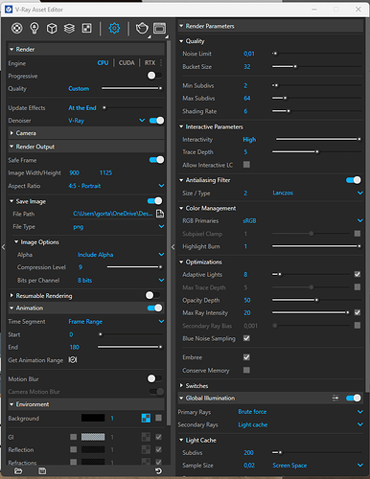Click the Compression Level slider
Viewport: 370px width, 479px height.
134,267
